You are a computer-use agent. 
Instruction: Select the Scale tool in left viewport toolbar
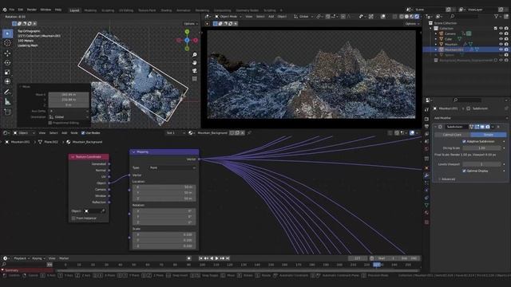[x=7, y=73]
